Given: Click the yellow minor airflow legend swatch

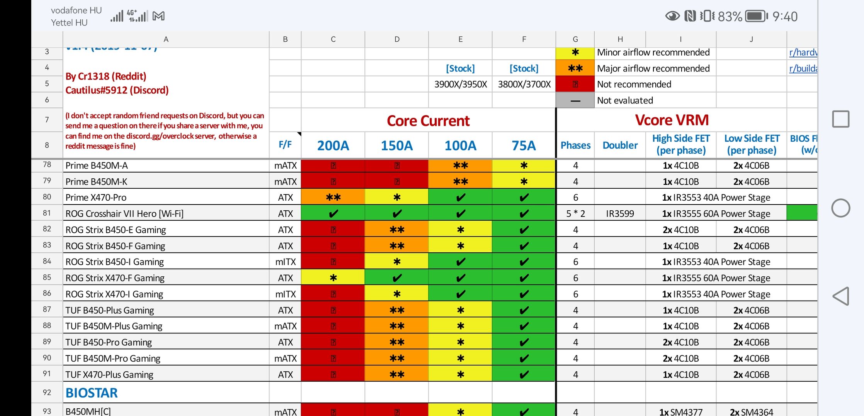Looking at the screenshot, I should [x=575, y=52].
